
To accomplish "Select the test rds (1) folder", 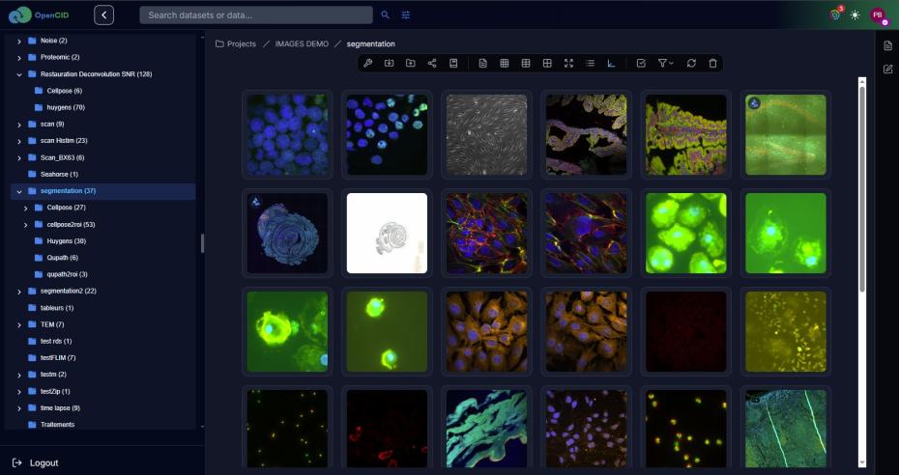I will [56, 341].
